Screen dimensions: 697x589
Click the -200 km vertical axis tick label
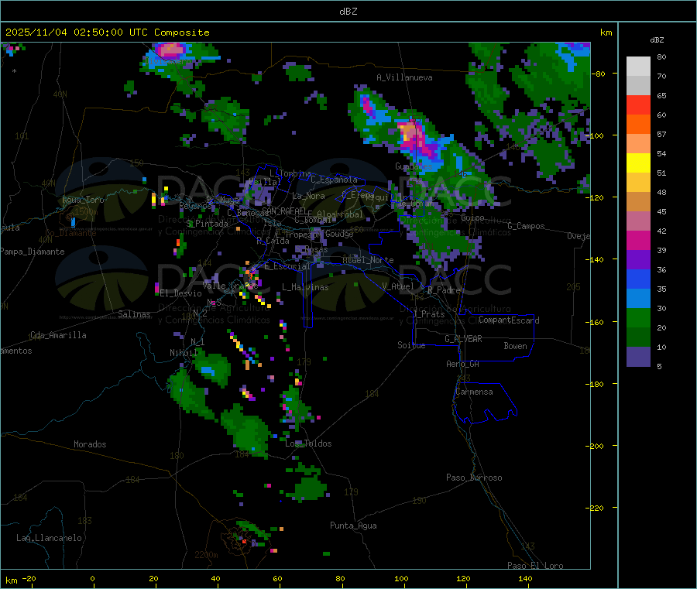[x=595, y=446]
